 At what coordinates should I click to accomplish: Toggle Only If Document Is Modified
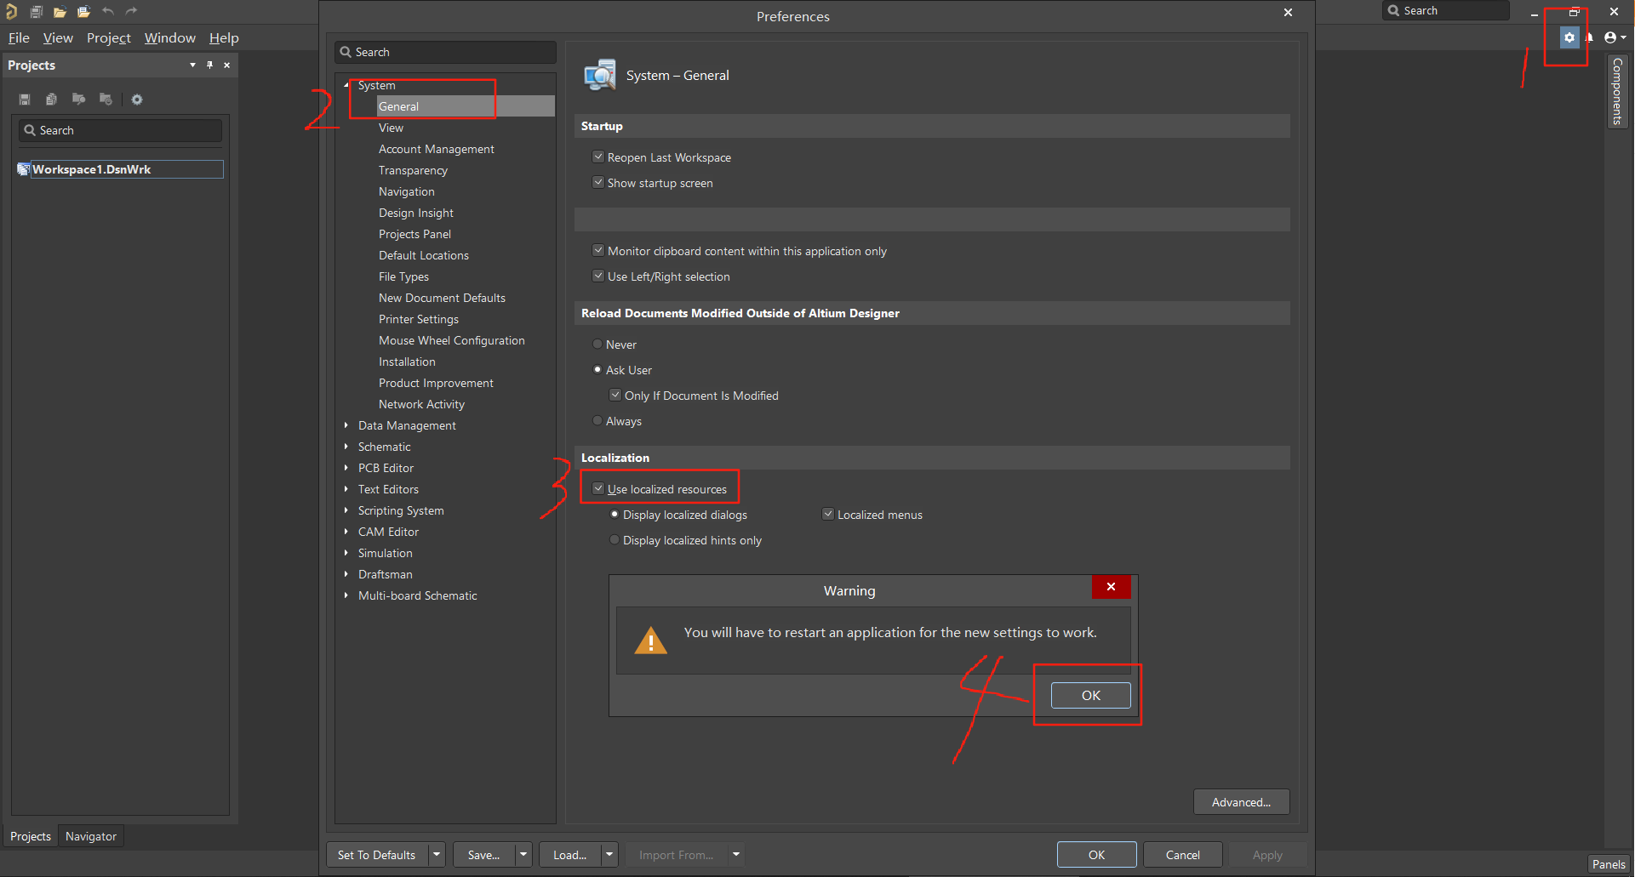tap(615, 395)
